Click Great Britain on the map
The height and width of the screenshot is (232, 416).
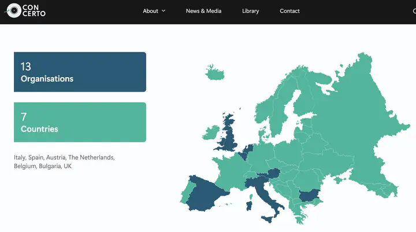[x=230, y=135]
